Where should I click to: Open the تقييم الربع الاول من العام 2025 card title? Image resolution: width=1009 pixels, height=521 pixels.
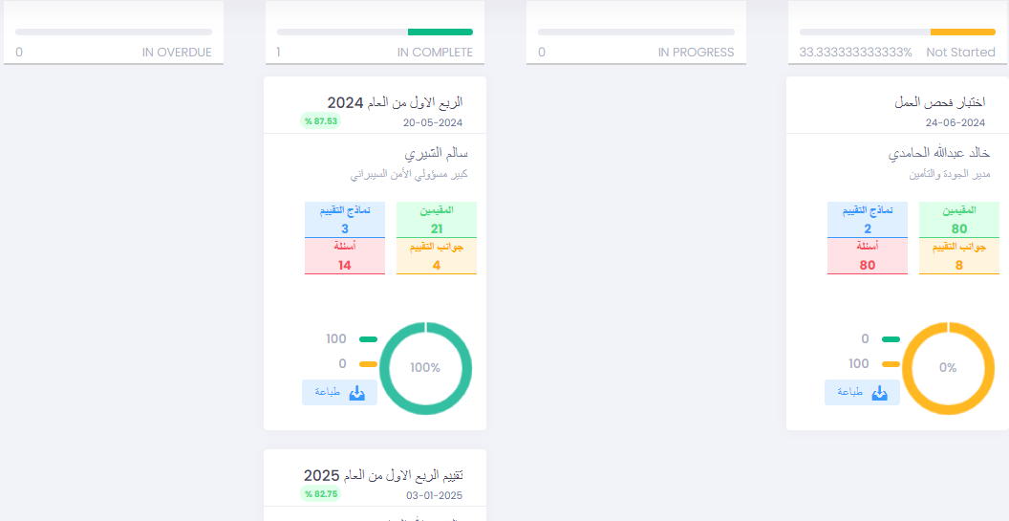pyautogui.click(x=383, y=475)
